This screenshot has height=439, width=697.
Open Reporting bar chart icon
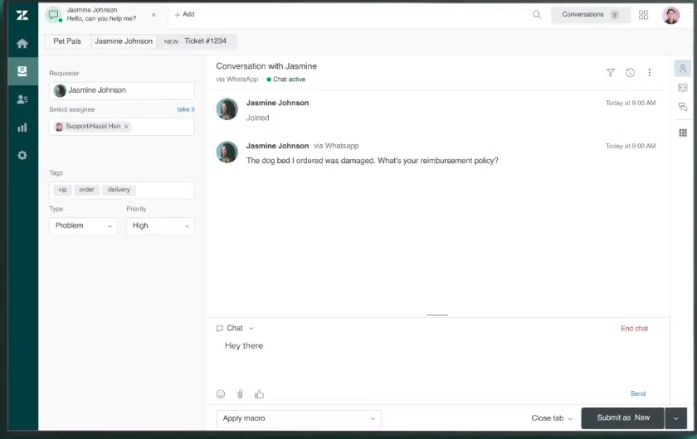[22, 128]
